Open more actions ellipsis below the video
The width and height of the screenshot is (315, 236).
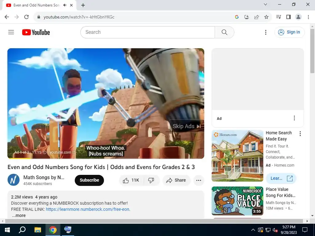coord(199,180)
